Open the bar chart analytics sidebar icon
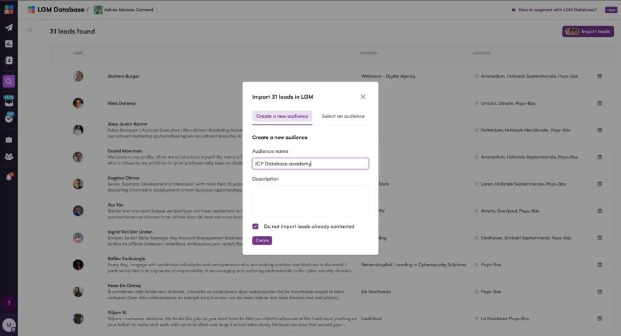621x336 pixels. [x=8, y=44]
